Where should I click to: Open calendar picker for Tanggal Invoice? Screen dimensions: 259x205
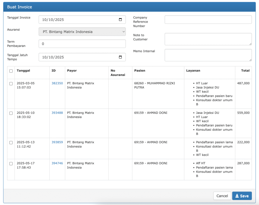click(x=120, y=20)
